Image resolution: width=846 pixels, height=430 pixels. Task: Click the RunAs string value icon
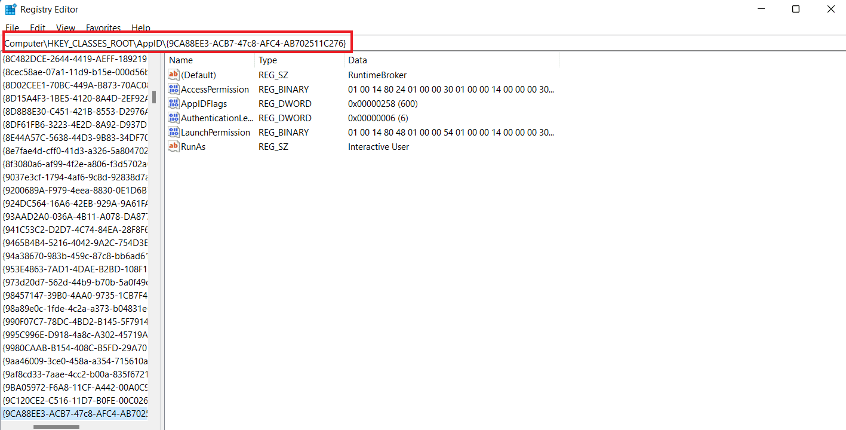pos(174,146)
